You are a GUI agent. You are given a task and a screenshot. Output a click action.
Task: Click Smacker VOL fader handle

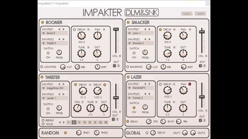(202, 32)
